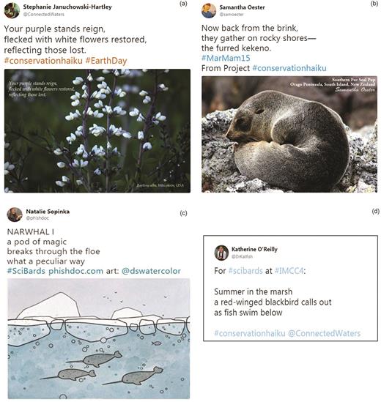The width and height of the screenshot is (381, 402).
Task: Click the Katherine O'Reilly display name
Action: [x=254, y=249]
